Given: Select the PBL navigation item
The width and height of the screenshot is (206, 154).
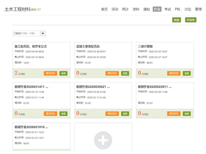Looking at the screenshot, I should click(178, 9).
